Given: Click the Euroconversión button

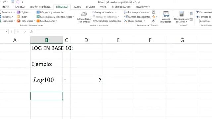Looking at the screenshot, I should (x=204, y=12).
